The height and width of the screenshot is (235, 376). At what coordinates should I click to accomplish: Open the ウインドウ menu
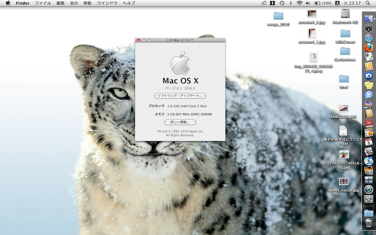click(x=107, y=3)
